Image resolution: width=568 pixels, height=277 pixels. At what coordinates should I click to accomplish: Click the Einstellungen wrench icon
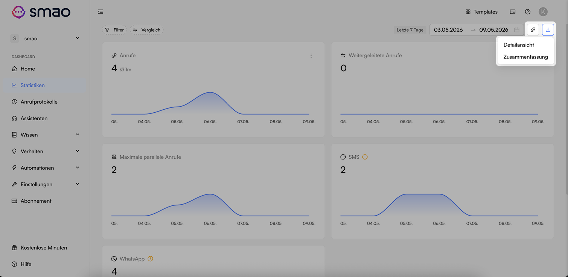point(14,184)
